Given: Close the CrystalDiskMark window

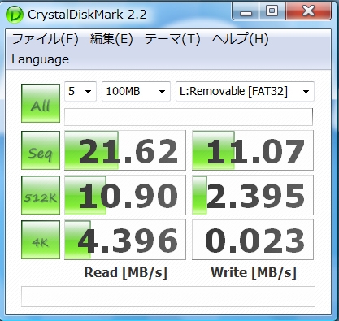Looking at the screenshot, I should [308, 11].
